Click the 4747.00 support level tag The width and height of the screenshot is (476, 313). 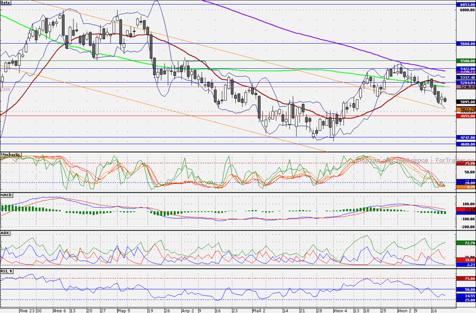(x=466, y=137)
